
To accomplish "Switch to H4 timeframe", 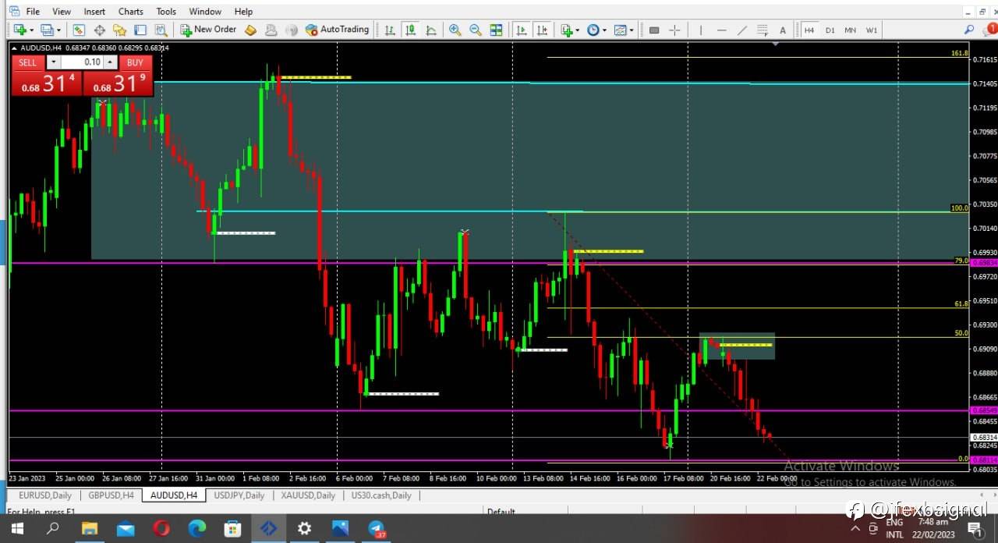I will [809, 30].
